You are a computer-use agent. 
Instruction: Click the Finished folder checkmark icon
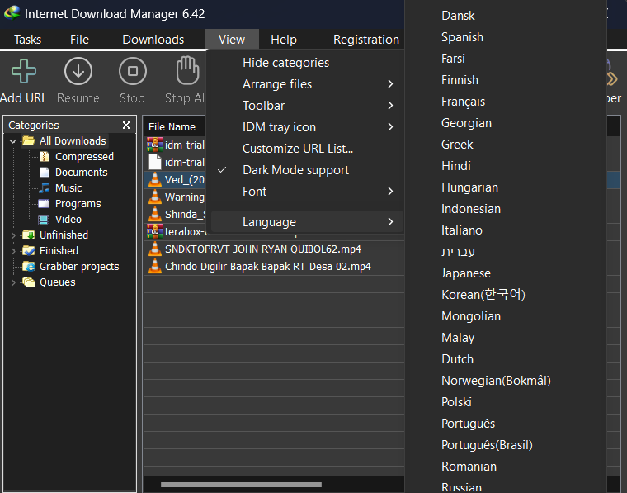pos(29,250)
